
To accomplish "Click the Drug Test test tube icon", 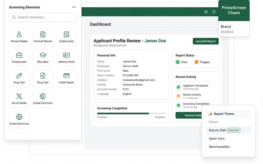I will coord(19,76).
